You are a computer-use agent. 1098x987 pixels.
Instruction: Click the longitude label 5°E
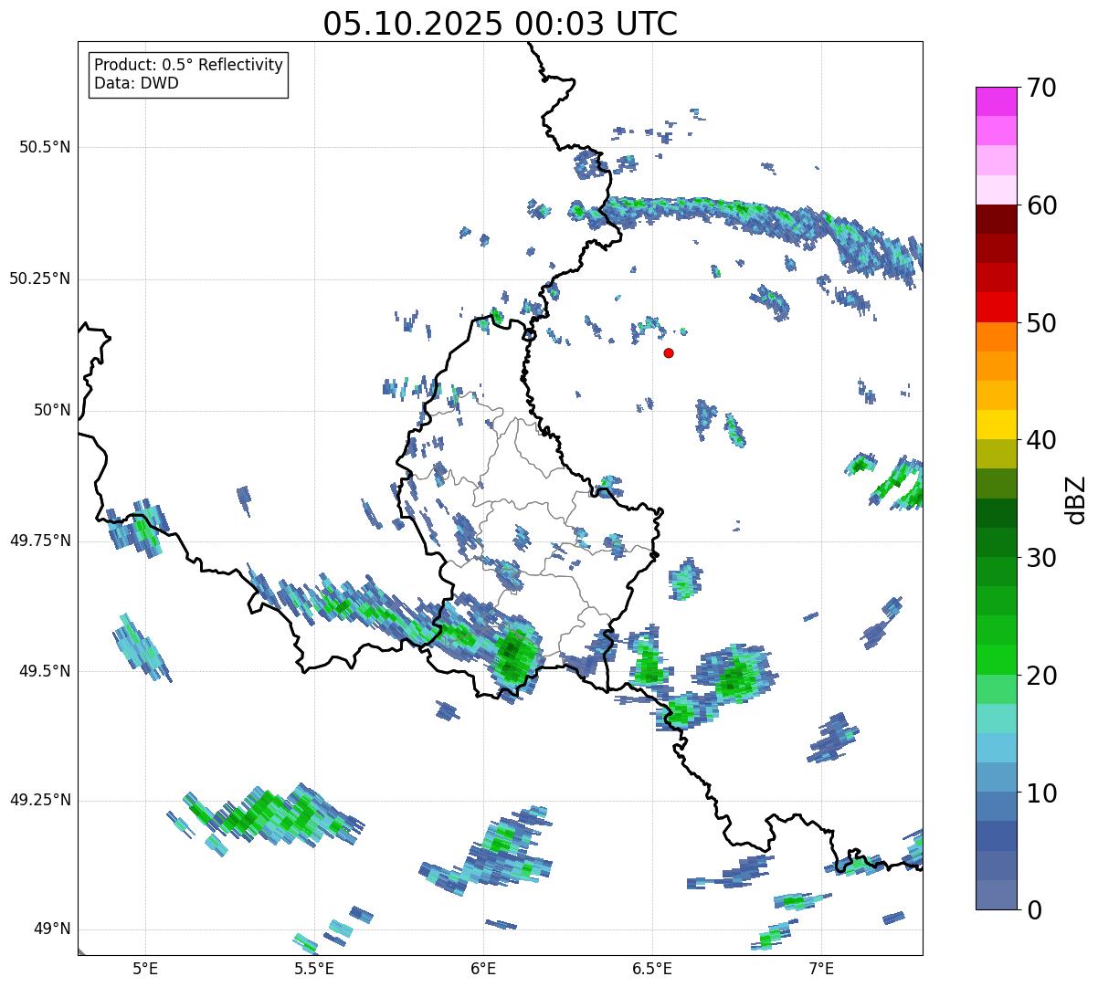click(x=144, y=968)
